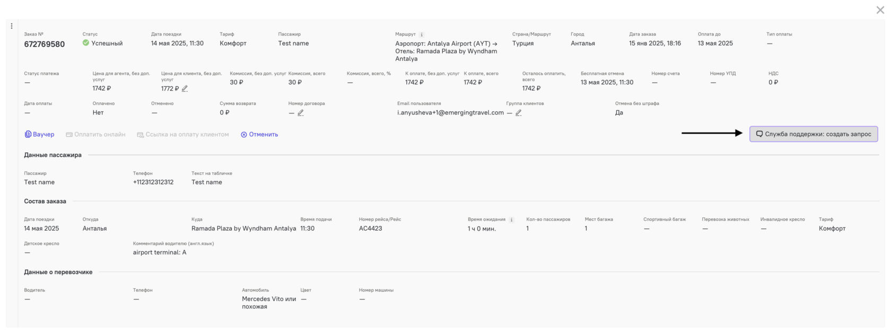Edit client price 1772 ₽ with the pencil icon
891x334 pixels.
(x=185, y=89)
